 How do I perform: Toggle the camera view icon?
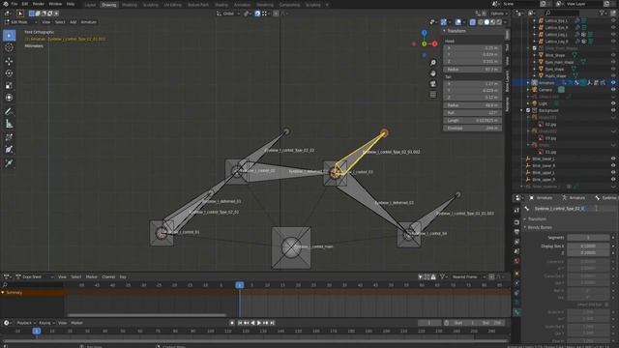coord(433,84)
